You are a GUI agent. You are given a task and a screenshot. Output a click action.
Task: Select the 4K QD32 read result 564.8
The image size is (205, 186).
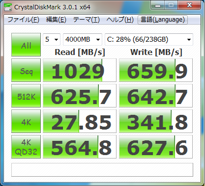coord(80,147)
